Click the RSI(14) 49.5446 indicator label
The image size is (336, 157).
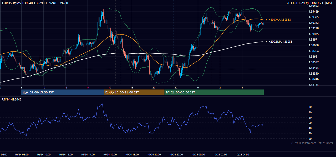click(x=12, y=99)
